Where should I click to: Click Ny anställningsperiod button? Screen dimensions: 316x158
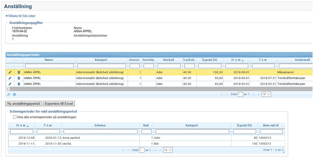(x=24, y=103)
